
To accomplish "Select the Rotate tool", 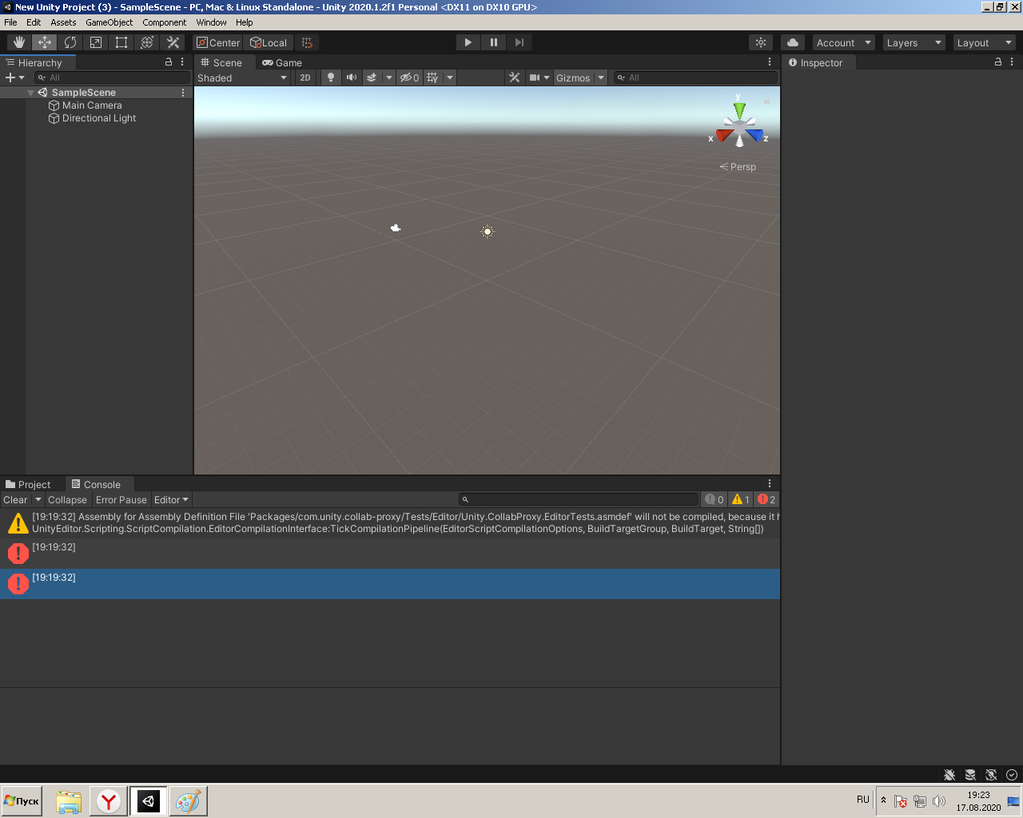I will click(70, 42).
